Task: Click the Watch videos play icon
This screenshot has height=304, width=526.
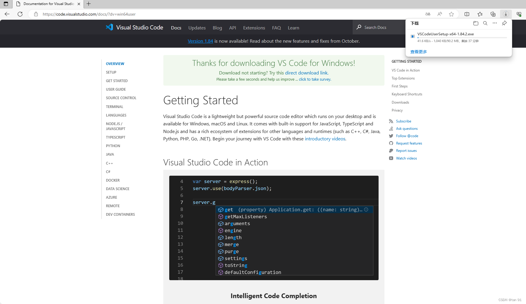Action: (391, 158)
